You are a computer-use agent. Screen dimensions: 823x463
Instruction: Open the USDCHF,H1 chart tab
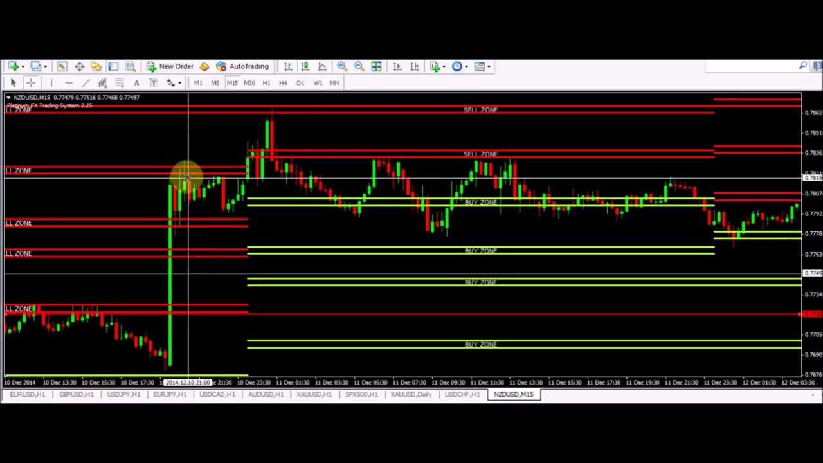point(462,394)
